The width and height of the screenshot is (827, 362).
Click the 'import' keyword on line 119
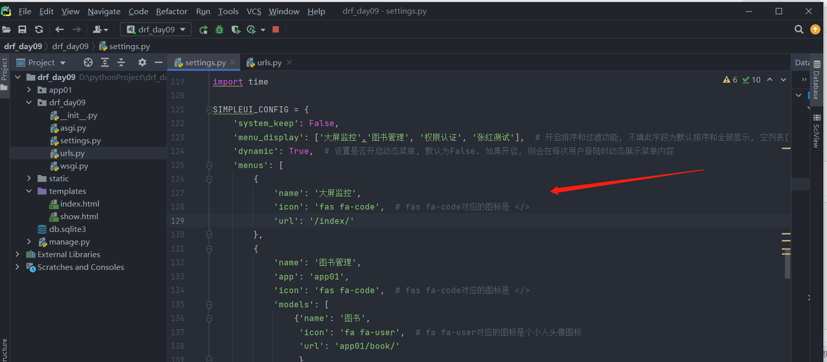[228, 82]
